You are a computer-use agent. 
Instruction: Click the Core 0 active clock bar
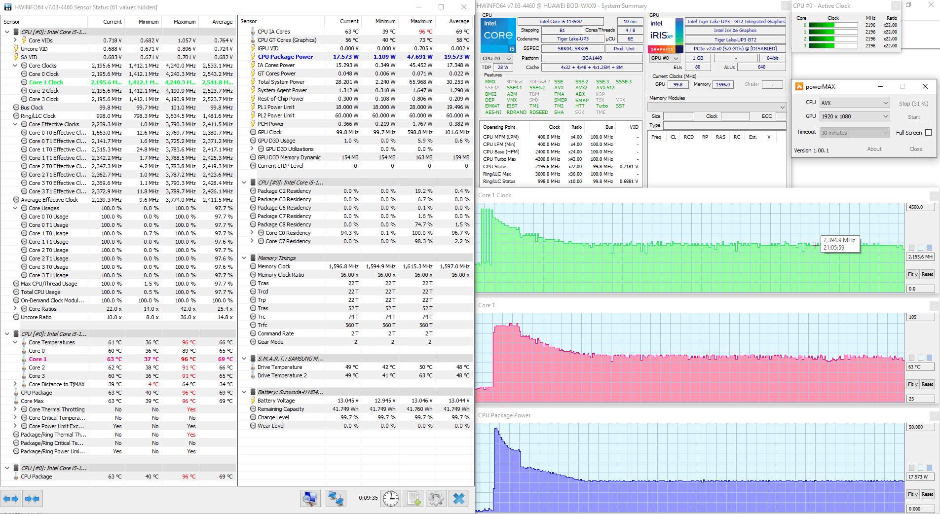(x=833, y=25)
